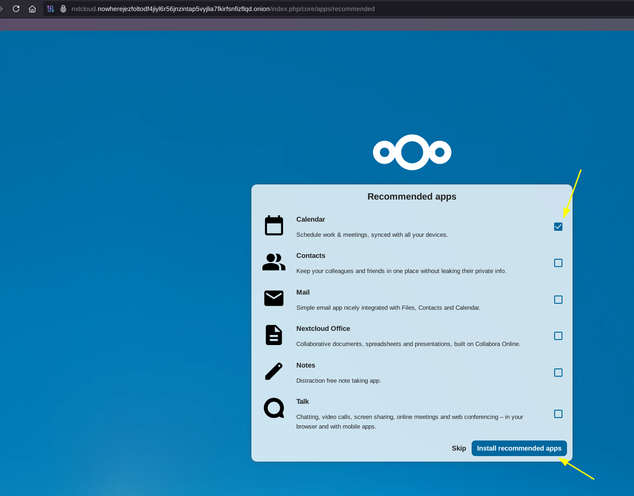The image size is (634, 496).
Task: Click the Contacts people icon
Action: (x=274, y=262)
